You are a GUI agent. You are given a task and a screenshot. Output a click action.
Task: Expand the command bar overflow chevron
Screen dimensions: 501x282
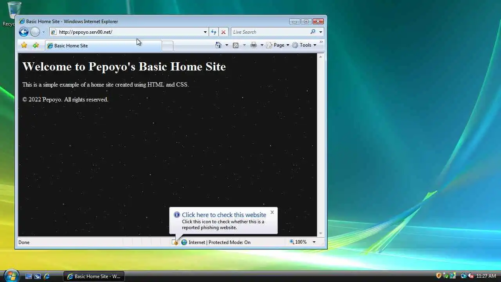(x=321, y=42)
